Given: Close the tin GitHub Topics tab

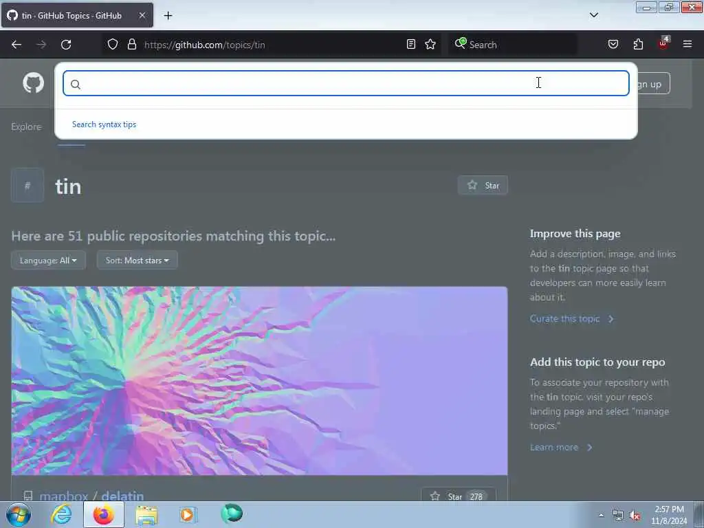Looking at the screenshot, I should coord(142,15).
